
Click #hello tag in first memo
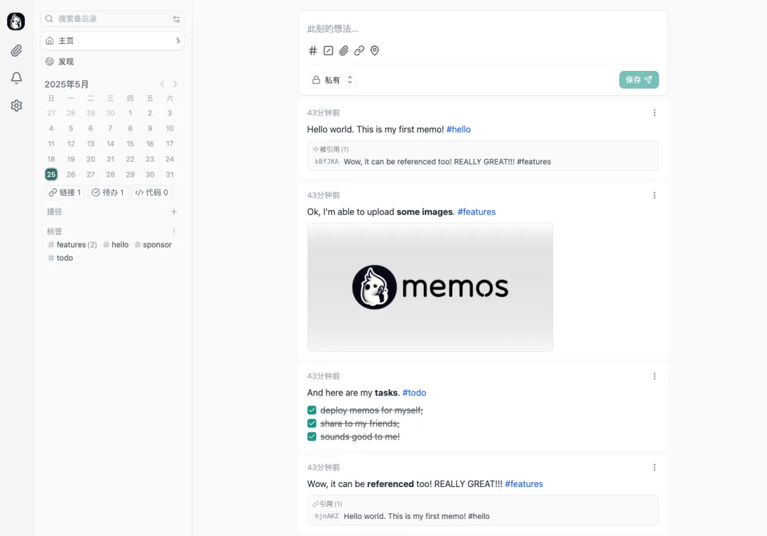[x=458, y=129]
